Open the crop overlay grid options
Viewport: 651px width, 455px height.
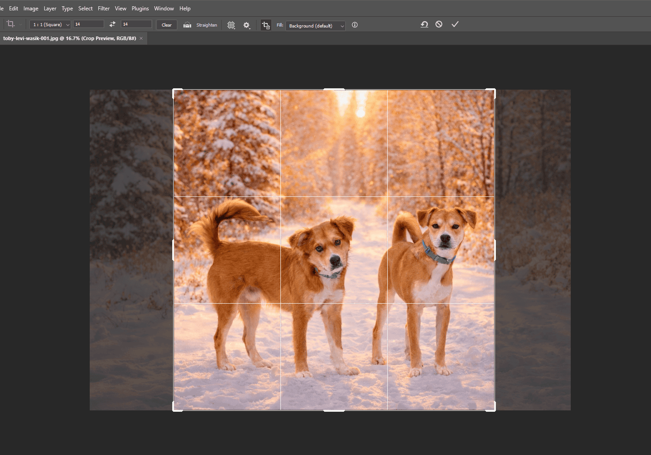(x=231, y=25)
